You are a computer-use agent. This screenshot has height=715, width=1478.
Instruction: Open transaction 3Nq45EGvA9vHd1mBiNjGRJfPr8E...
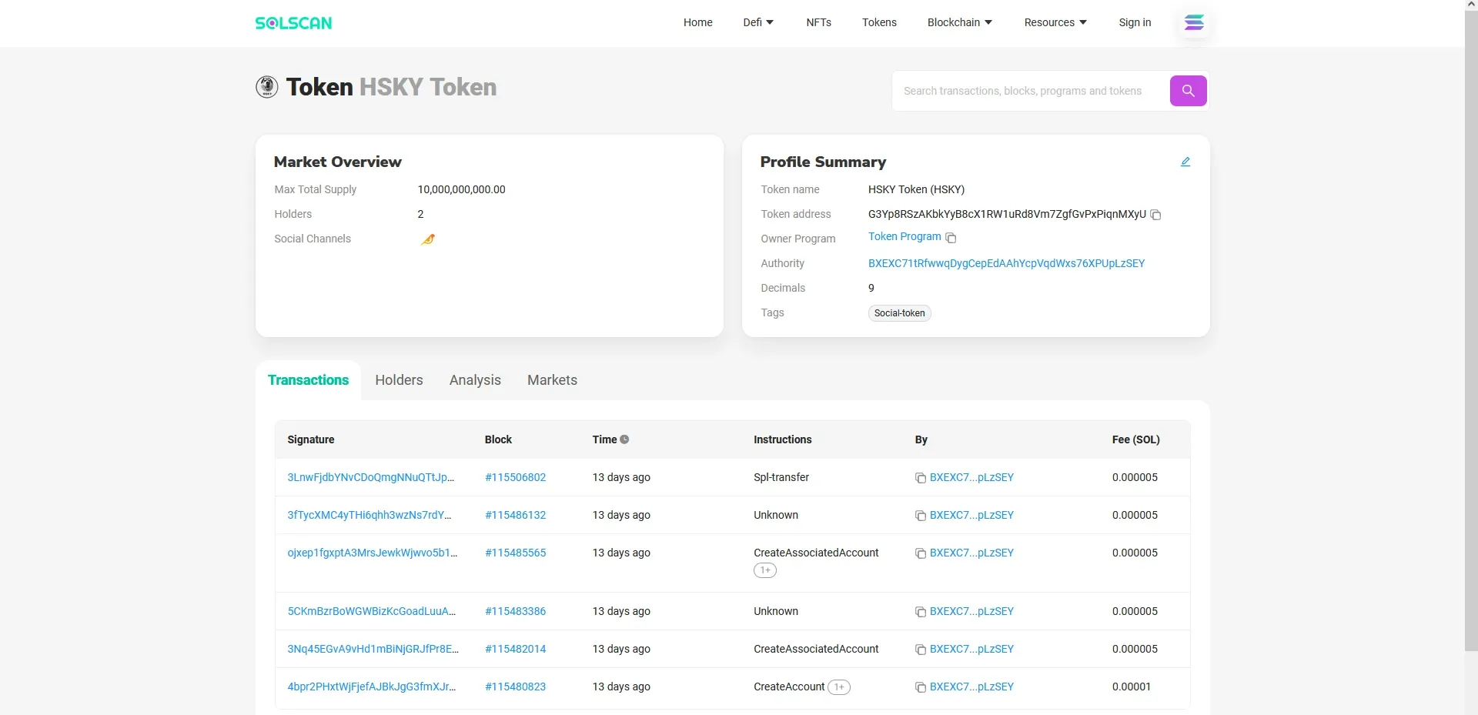click(373, 649)
